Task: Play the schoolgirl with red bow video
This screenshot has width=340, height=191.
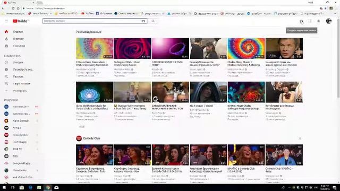Action: click(284, 92)
